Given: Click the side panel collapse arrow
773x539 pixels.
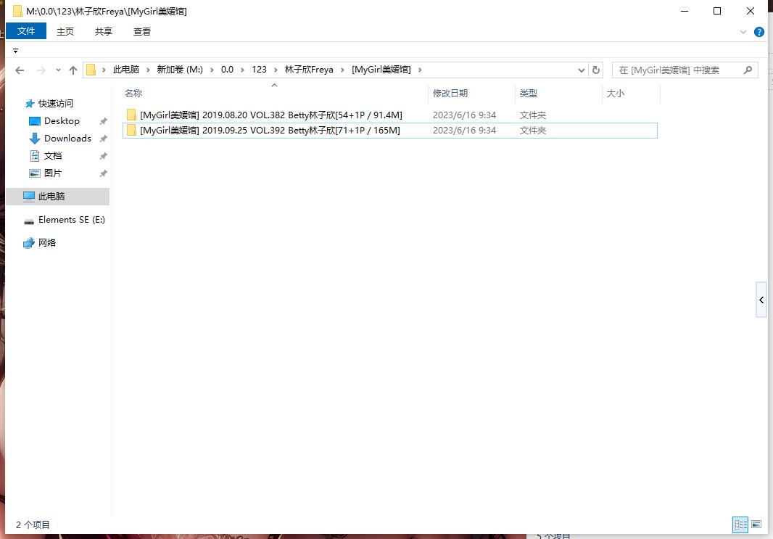Looking at the screenshot, I should coord(761,300).
